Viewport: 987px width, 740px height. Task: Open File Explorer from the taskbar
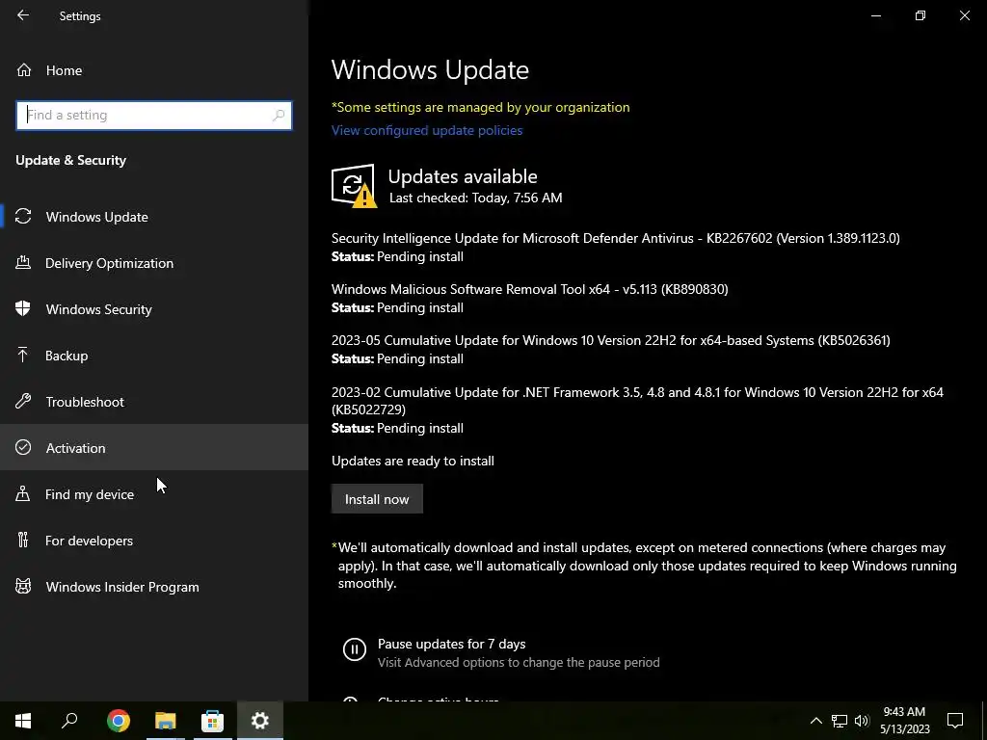166,721
